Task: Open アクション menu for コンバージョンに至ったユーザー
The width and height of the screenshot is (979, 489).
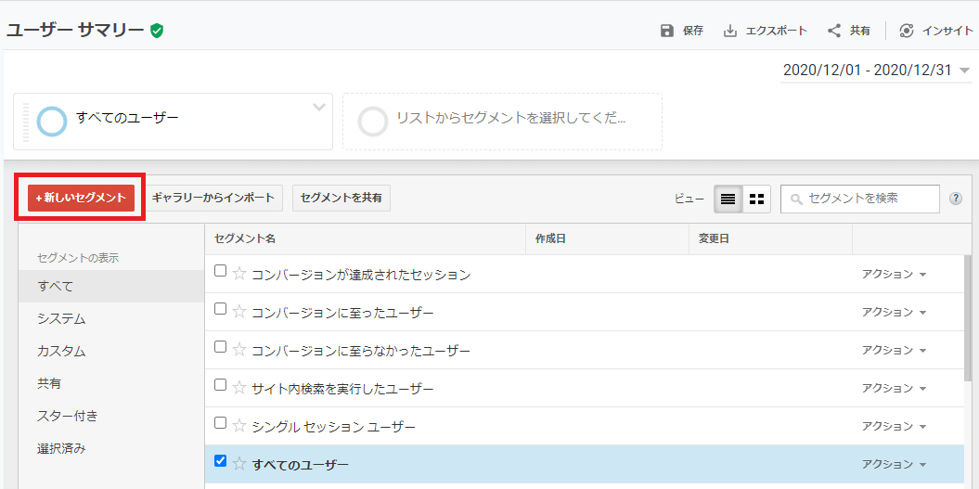Action: 894,313
